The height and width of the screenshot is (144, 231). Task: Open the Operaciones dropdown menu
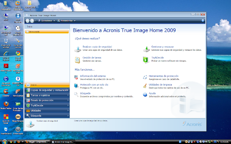pyautogui.click(x=47, y=21)
